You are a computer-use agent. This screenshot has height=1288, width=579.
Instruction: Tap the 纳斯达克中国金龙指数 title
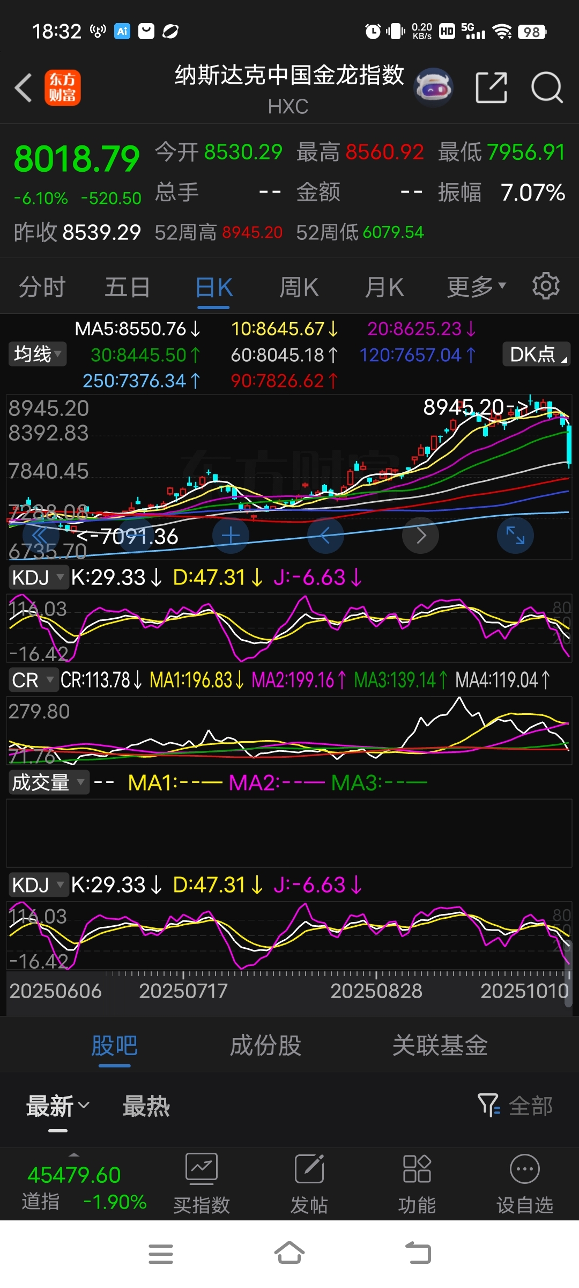tap(289, 75)
